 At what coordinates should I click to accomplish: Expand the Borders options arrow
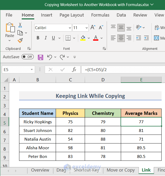point(74,38)
